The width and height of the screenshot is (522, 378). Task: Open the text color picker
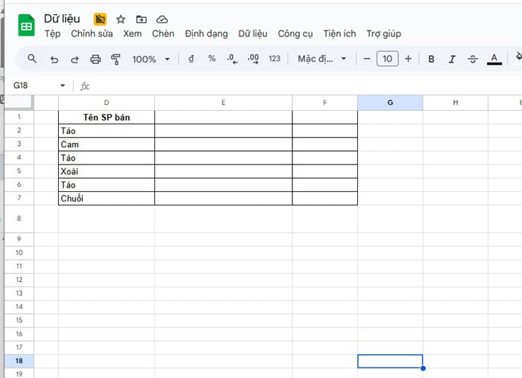coord(494,59)
